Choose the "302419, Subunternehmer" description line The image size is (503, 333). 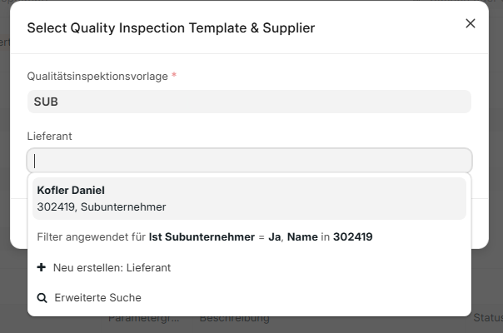[102, 206]
